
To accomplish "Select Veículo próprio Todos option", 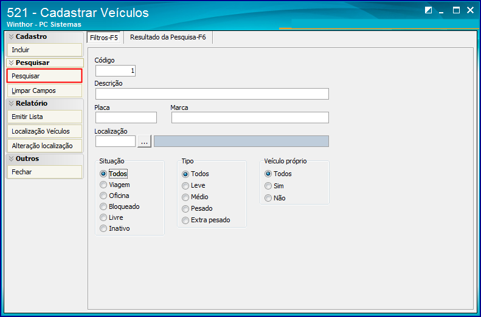I will (278, 174).
